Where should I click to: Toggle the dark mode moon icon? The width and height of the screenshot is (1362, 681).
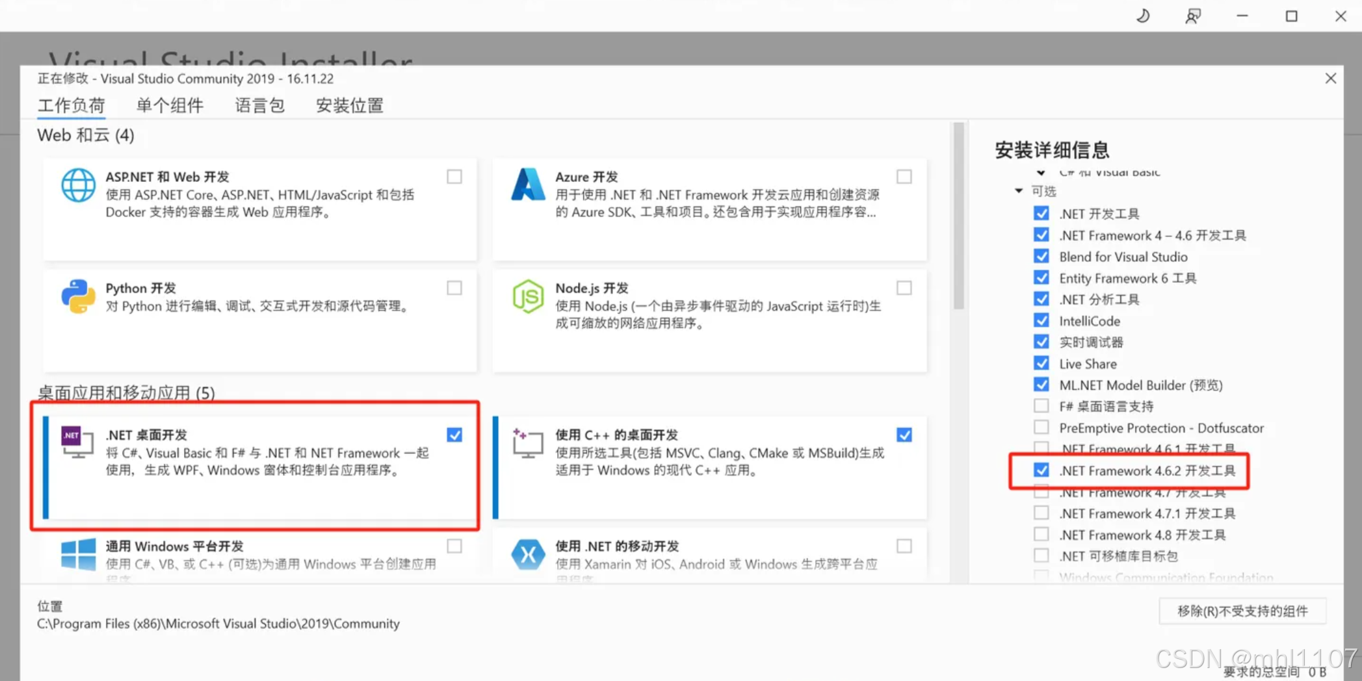coord(1143,16)
